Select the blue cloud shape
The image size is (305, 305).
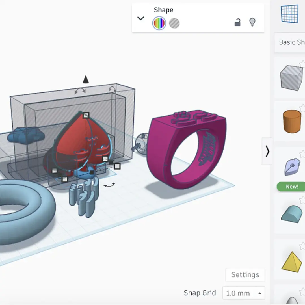[26, 136]
